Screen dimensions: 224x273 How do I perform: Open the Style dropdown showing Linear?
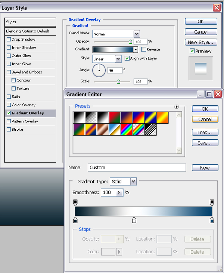(x=118, y=59)
